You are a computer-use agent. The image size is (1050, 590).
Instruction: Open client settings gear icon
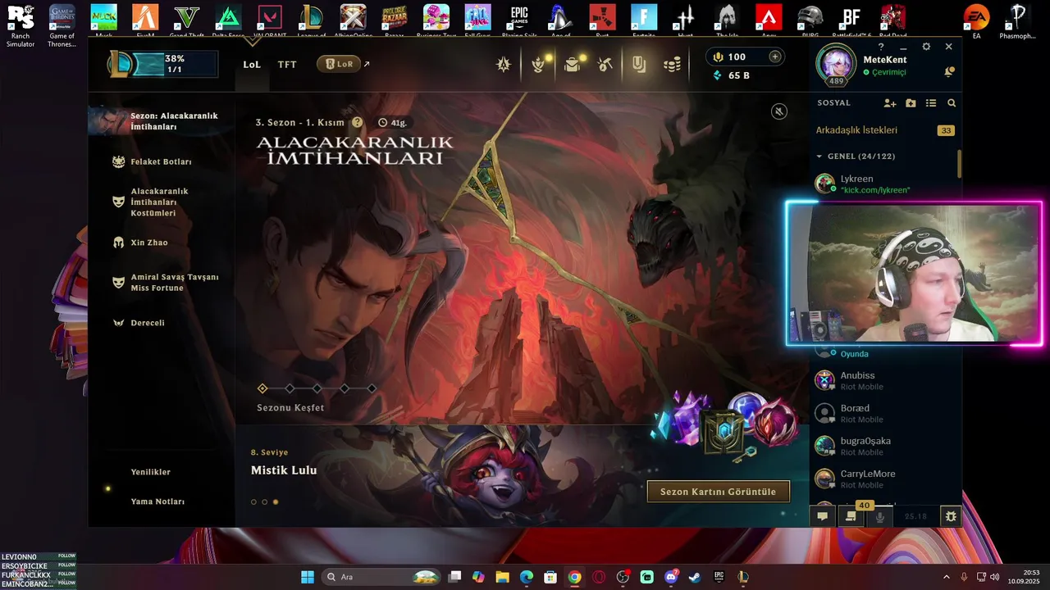pos(926,47)
